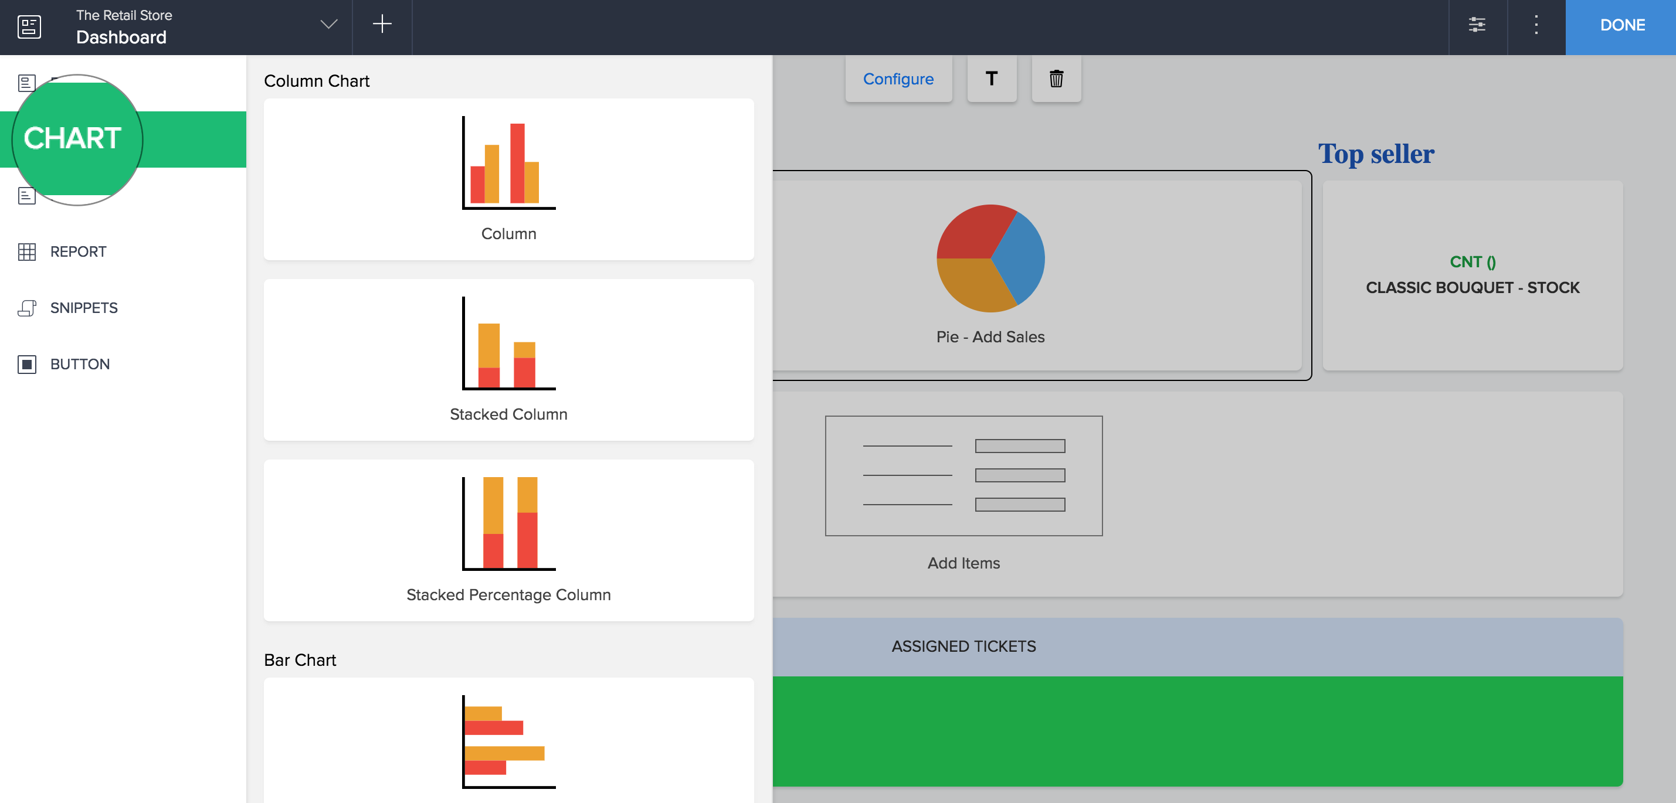The height and width of the screenshot is (803, 1676).
Task: Open the vertical three-dot more menu
Action: coord(1536,25)
